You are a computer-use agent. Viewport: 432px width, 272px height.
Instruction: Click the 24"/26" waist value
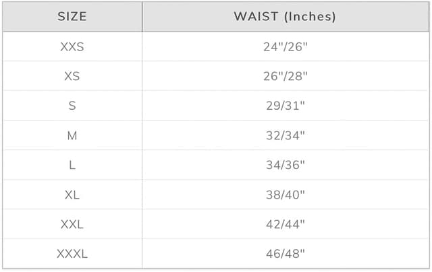point(285,46)
